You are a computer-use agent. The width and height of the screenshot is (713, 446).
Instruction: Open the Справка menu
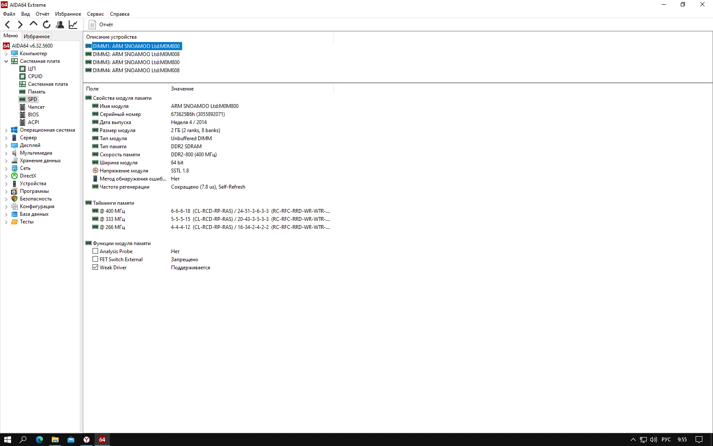coord(120,14)
